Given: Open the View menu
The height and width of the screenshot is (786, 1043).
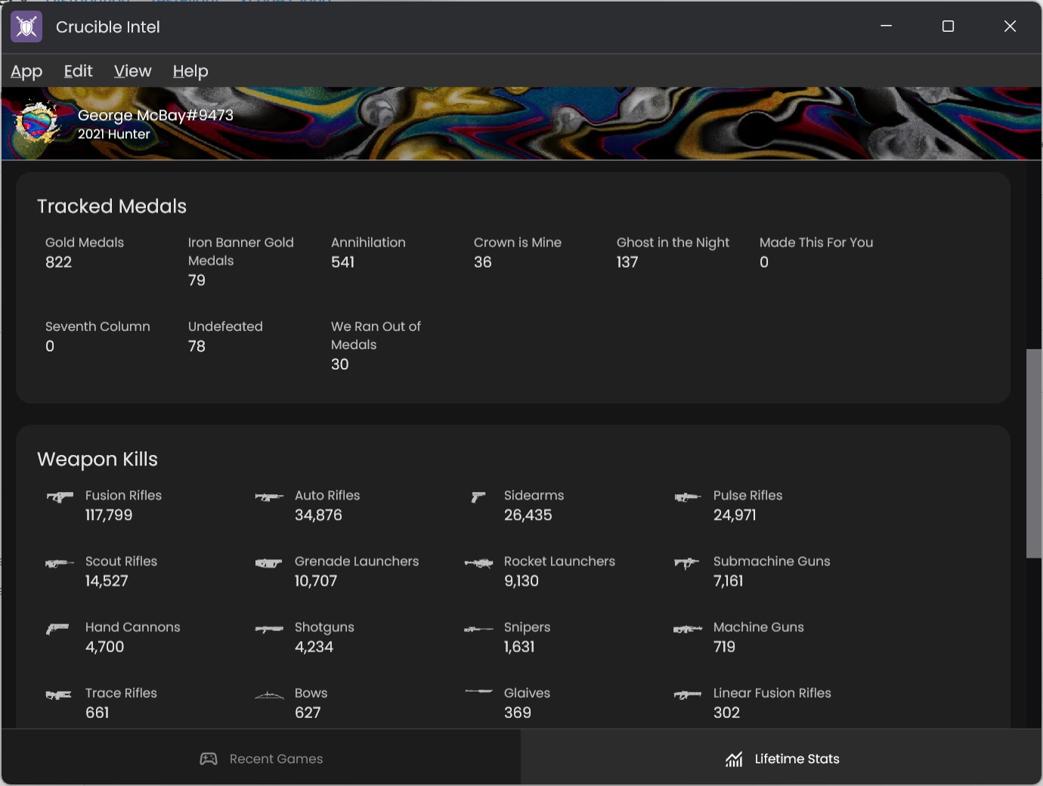Looking at the screenshot, I should coord(133,71).
